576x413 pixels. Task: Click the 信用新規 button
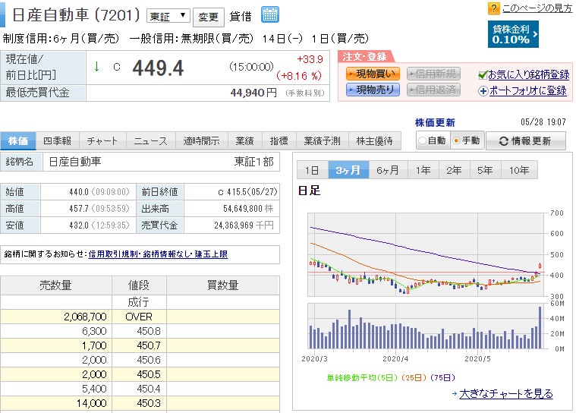(433, 74)
